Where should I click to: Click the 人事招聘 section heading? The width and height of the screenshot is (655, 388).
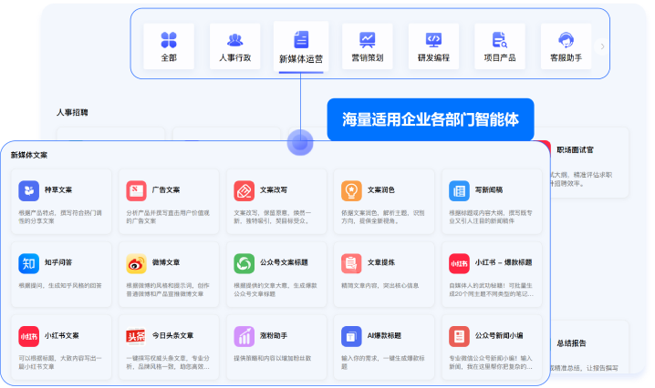click(72, 112)
